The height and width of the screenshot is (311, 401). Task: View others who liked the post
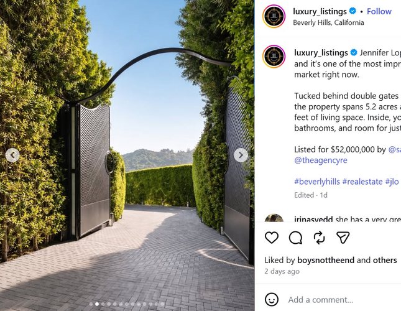click(385, 260)
